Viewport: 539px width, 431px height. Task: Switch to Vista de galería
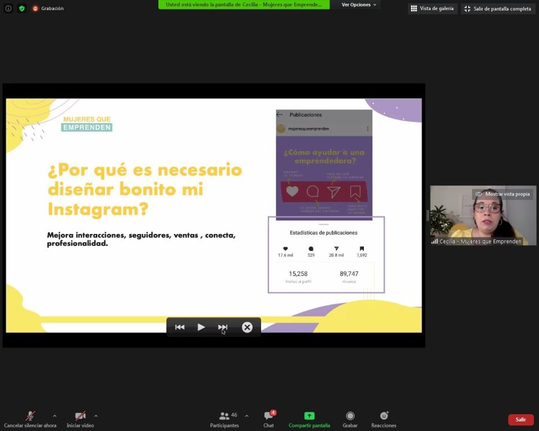(x=432, y=8)
